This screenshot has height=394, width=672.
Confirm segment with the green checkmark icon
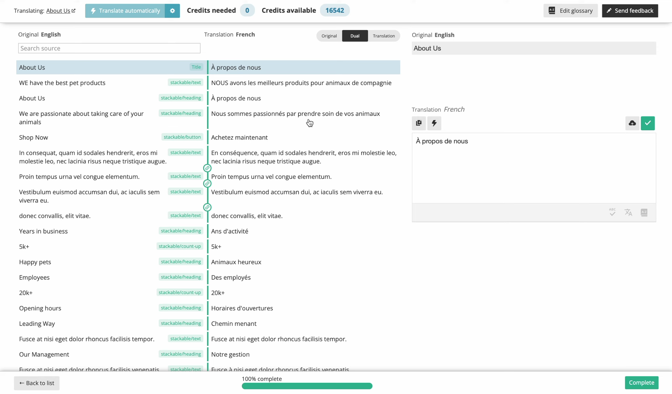pos(648,123)
